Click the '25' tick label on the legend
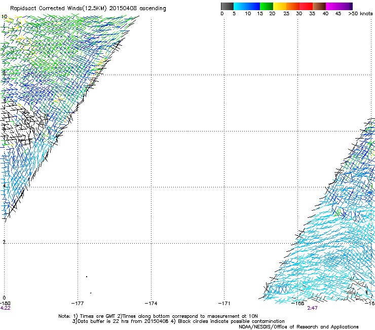The width and height of the screenshot is (375, 330). pos(286,14)
